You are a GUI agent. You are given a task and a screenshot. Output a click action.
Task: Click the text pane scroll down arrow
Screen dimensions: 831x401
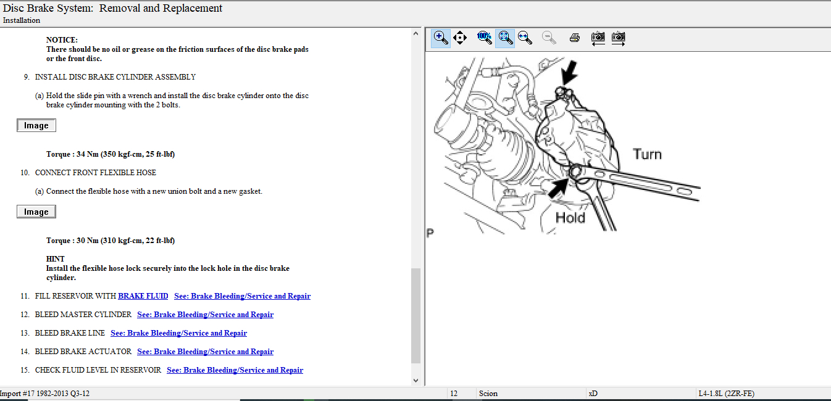point(415,381)
